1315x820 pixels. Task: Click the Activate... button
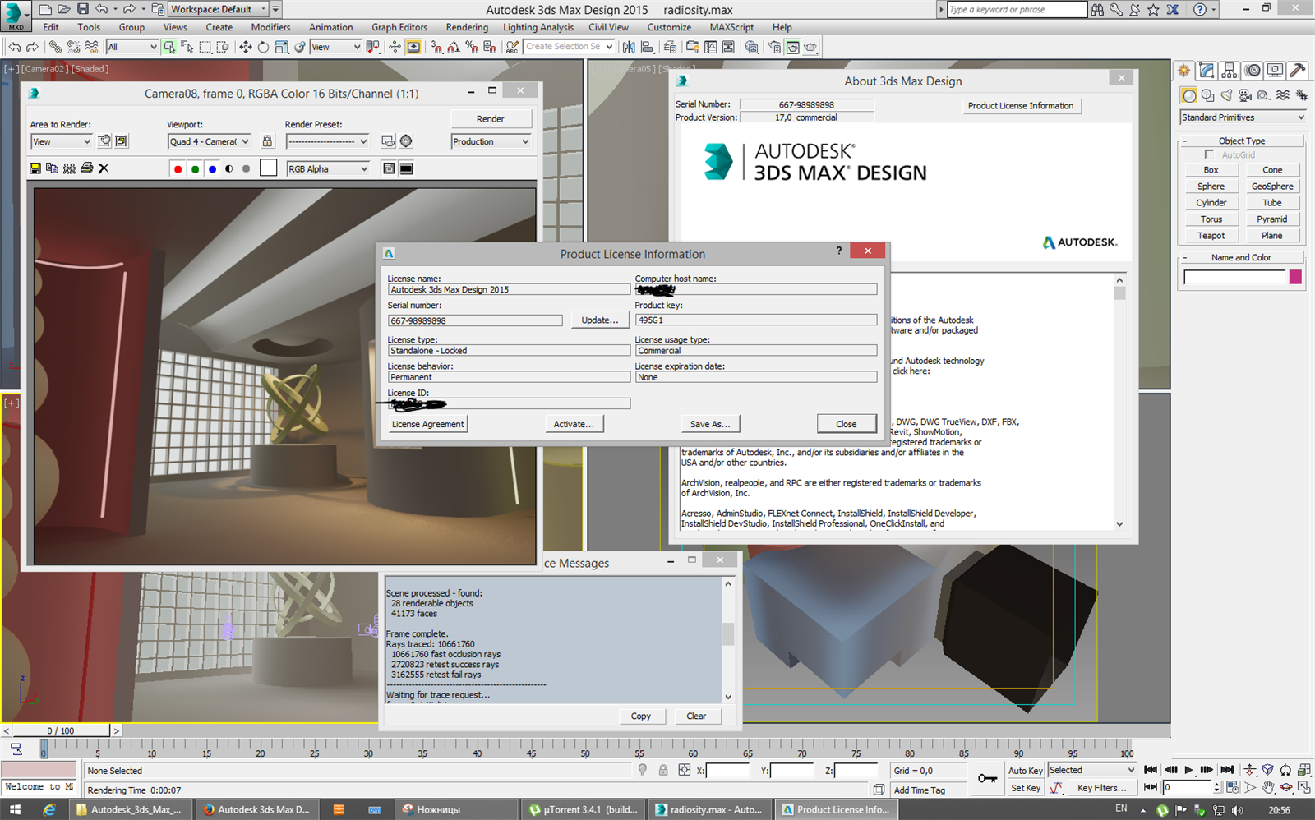pos(574,424)
